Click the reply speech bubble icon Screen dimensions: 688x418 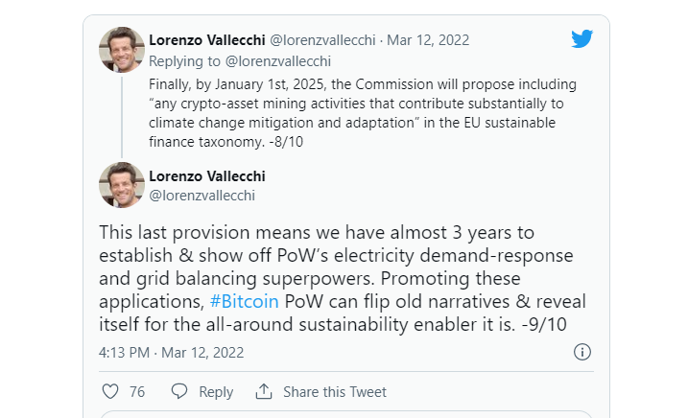(x=179, y=391)
